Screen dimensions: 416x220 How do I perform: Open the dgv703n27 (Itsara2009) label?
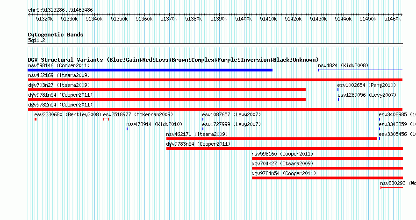(59, 85)
